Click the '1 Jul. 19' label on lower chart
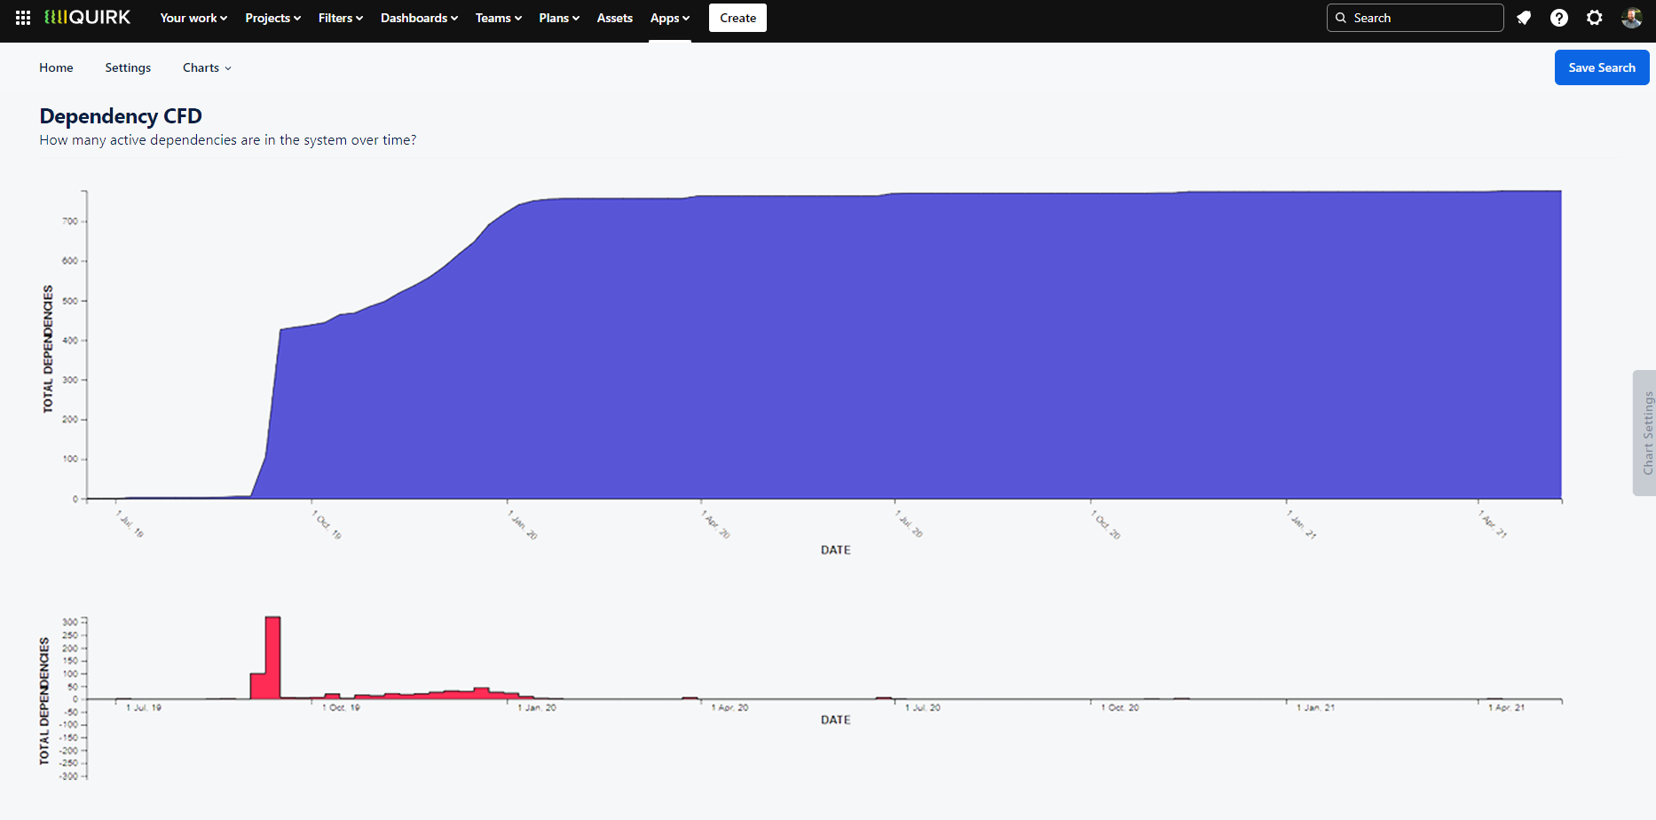Viewport: 1656px width, 820px height. [144, 707]
